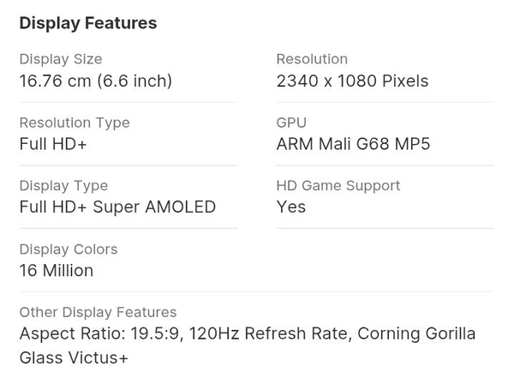The width and height of the screenshot is (514, 378).
Task: Select the Full HD+ value under Resolution Type
Action: tap(53, 144)
